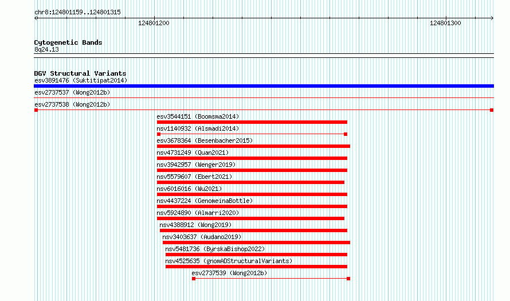The image size is (510, 301).
Task: Select the red nsv6016016 Wu2021 bar
Action: pos(252,194)
